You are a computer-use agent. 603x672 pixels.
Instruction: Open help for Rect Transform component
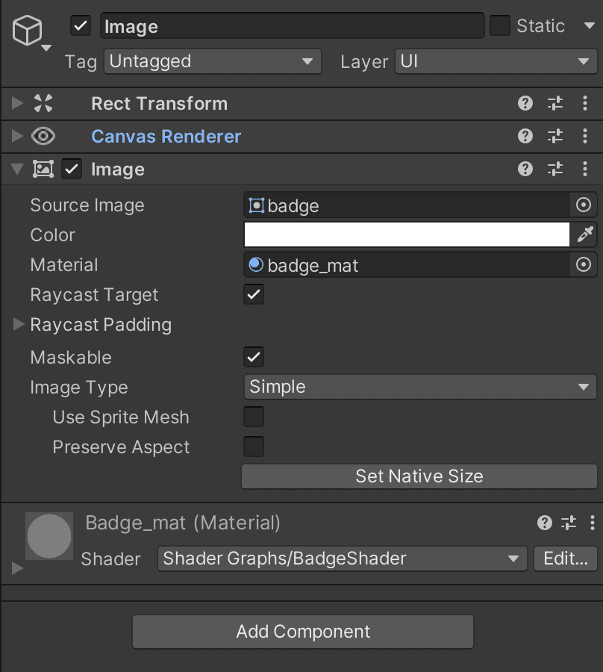click(525, 104)
